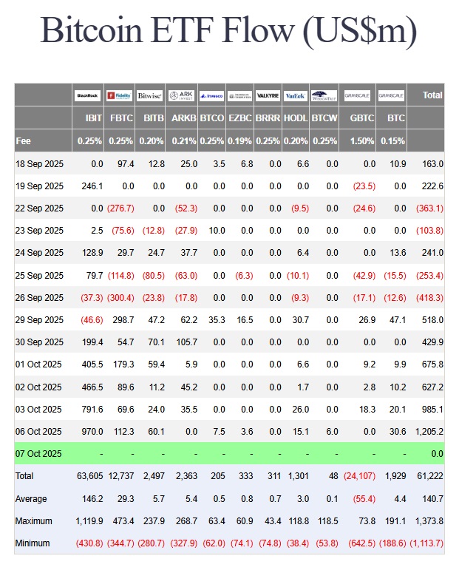Select the WisdomTree logo above BTCW
This screenshot has height=570, width=459.
(x=324, y=95)
